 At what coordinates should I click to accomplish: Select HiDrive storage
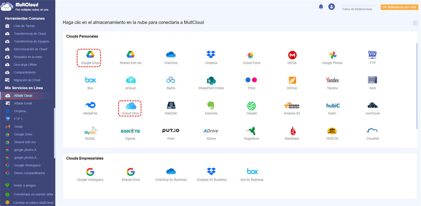point(292,83)
